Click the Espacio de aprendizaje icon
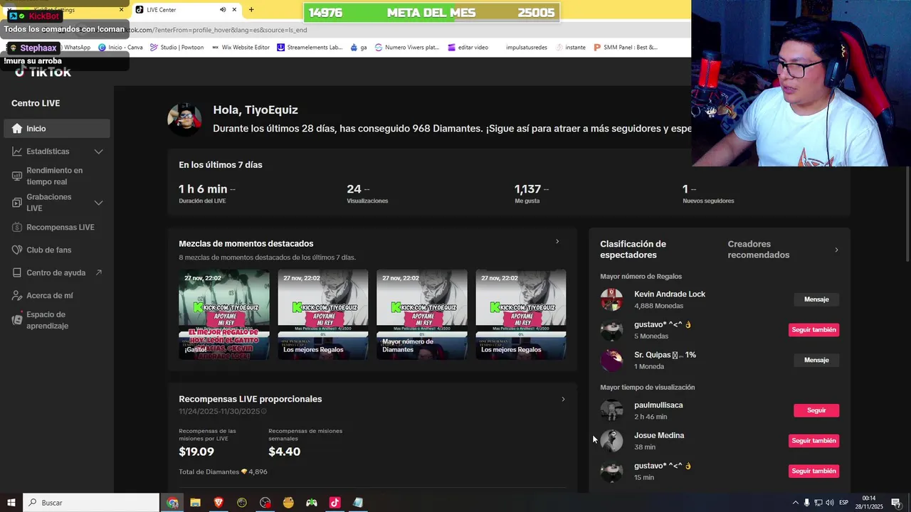911x512 pixels. tap(17, 320)
